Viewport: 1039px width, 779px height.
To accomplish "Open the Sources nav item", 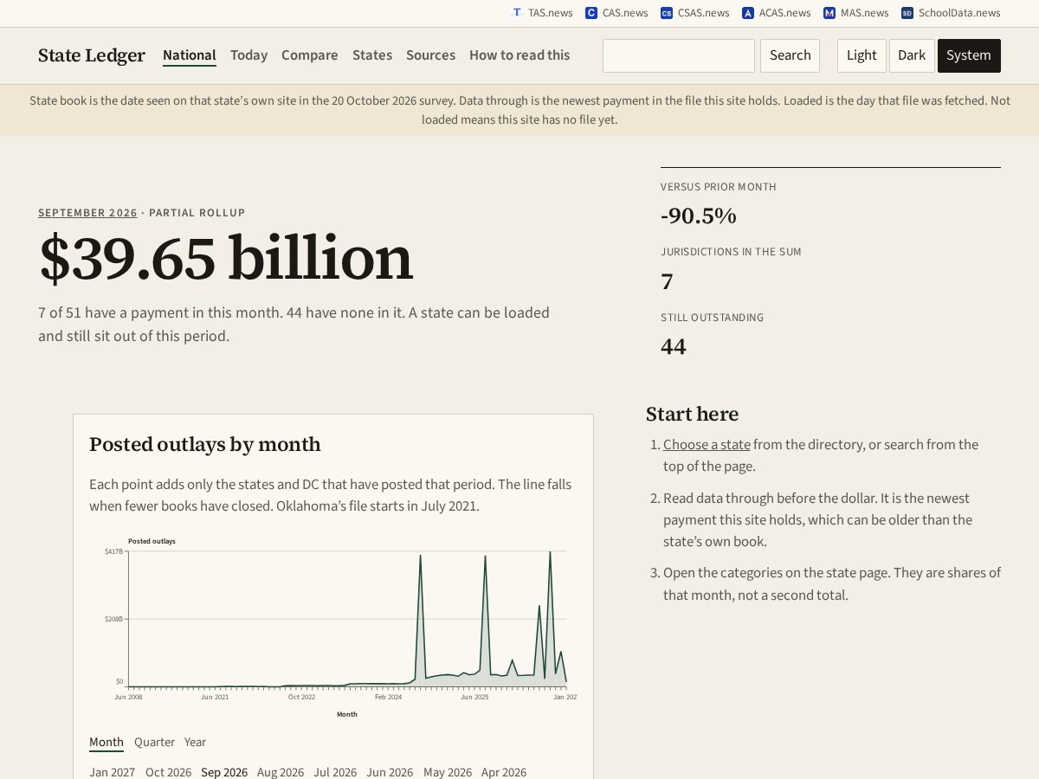I will pyautogui.click(x=430, y=55).
